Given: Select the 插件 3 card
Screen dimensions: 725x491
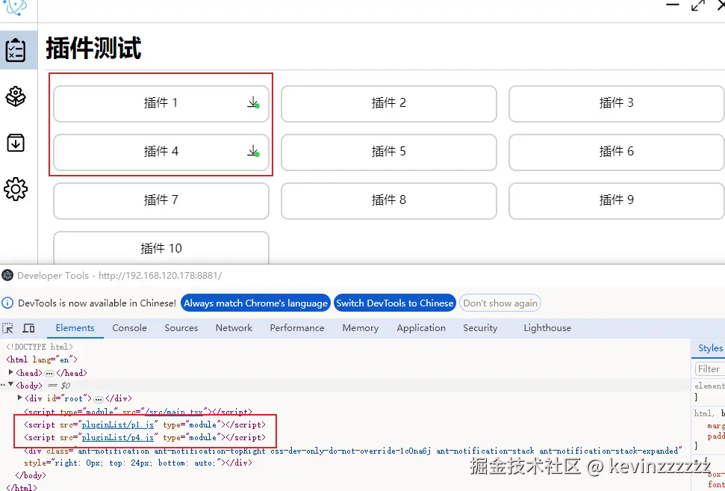Looking at the screenshot, I should point(616,104).
